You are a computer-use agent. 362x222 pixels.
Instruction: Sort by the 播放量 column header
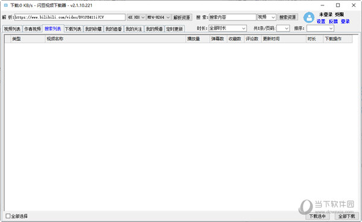198,39
